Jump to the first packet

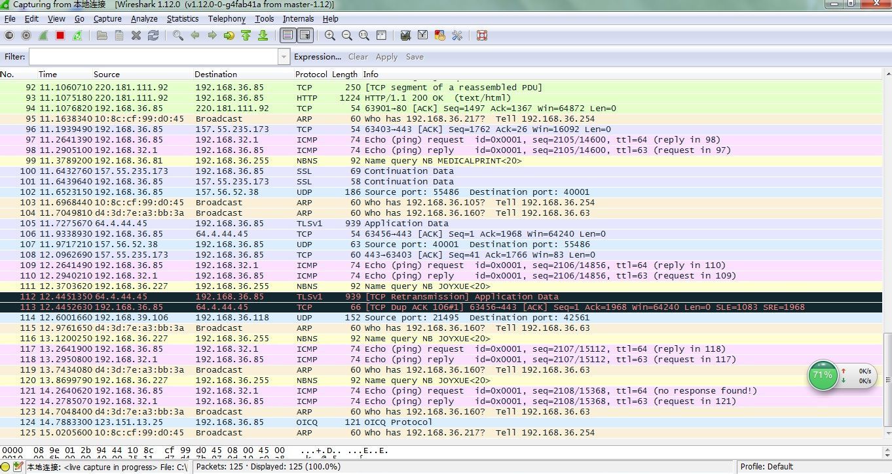click(246, 35)
